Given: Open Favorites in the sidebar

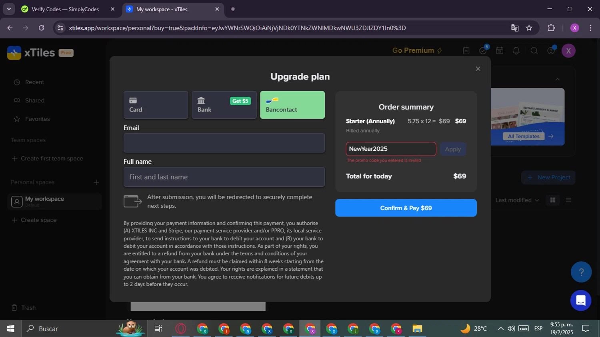Looking at the screenshot, I should pos(37,119).
